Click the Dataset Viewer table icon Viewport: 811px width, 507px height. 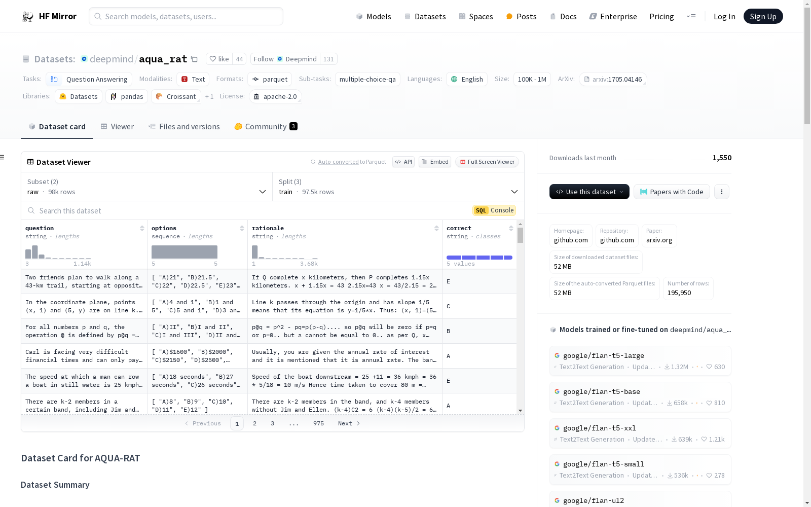30,162
